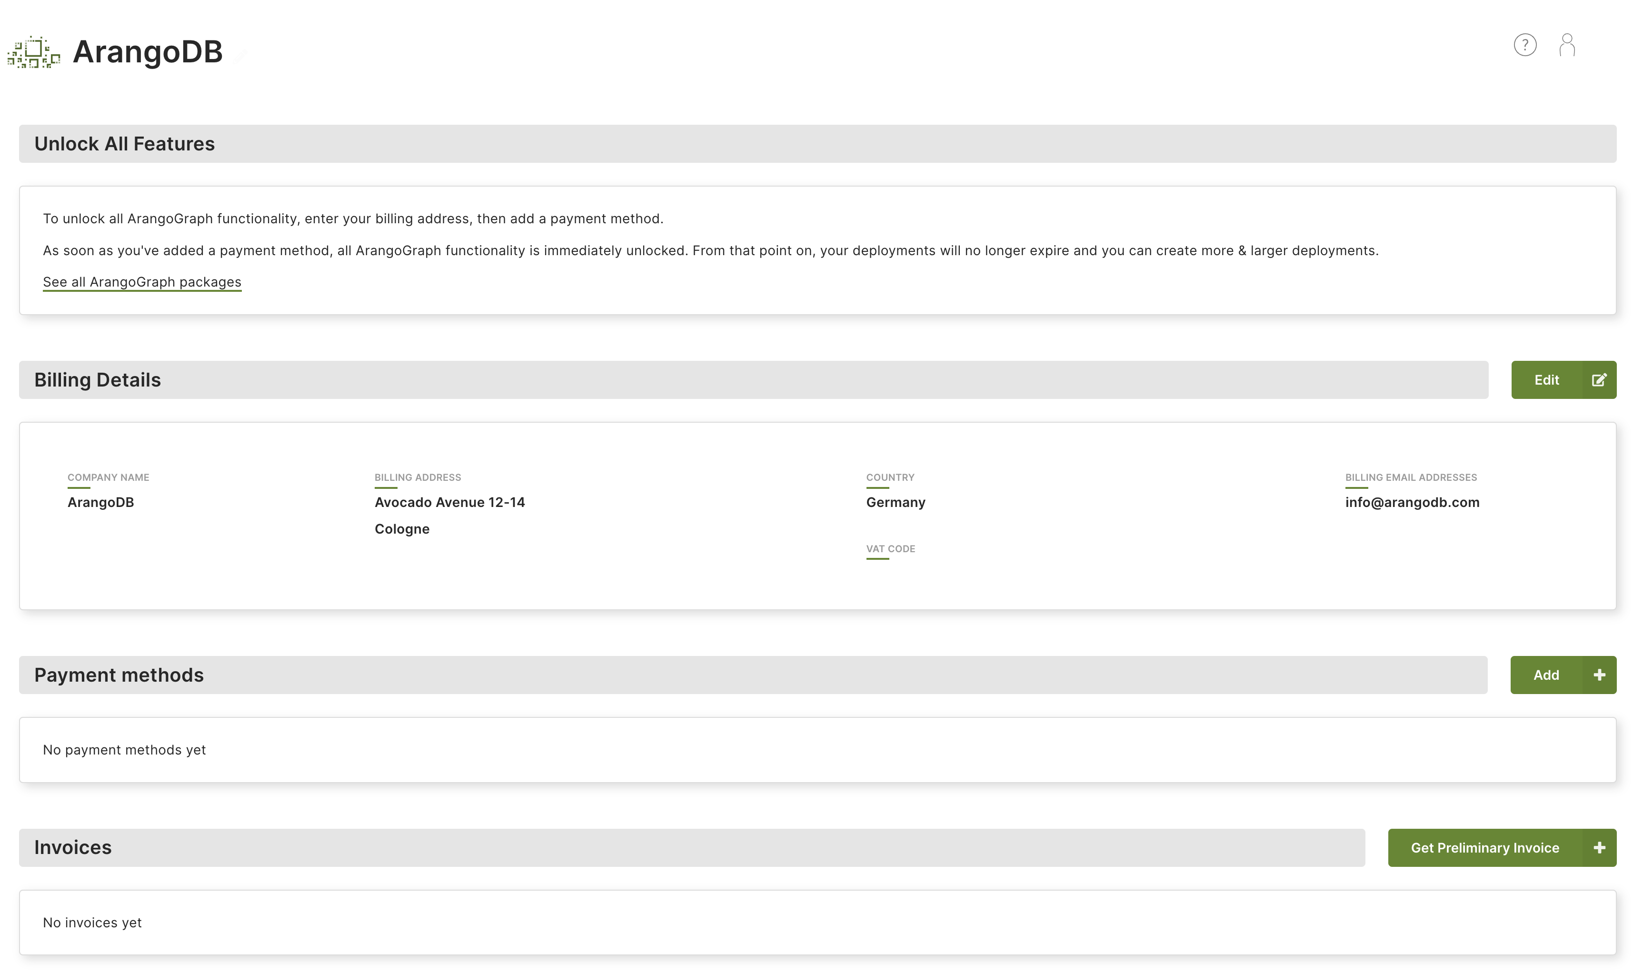Click the plus icon on Get Preliminary Invoice
The width and height of the screenshot is (1633, 973).
pyautogui.click(x=1599, y=847)
